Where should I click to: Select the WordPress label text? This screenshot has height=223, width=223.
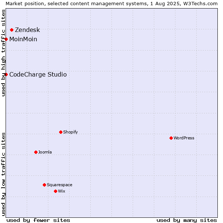click(x=184, y=138)
